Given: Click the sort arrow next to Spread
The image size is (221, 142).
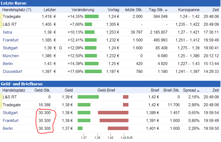Looking at the screenshot, I should click(x=198, y=91).
